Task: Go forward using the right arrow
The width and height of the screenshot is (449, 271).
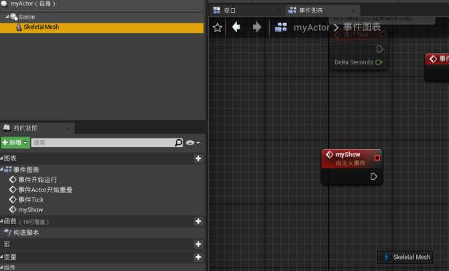Action: (x=256, y=27)
